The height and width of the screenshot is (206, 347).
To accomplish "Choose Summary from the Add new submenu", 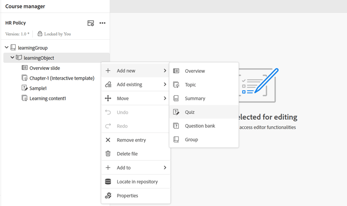I will click(x=195, y=99).
